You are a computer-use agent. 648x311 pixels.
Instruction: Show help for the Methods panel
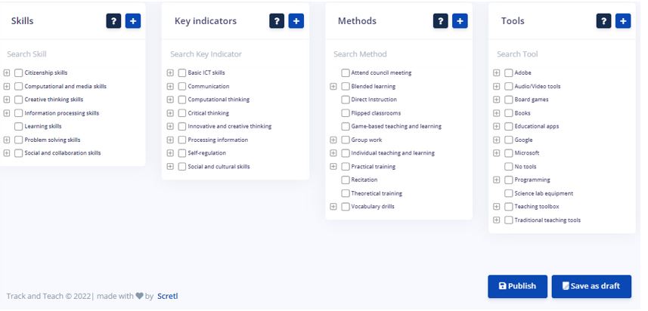pyautogui.click(x=441, y=21)
